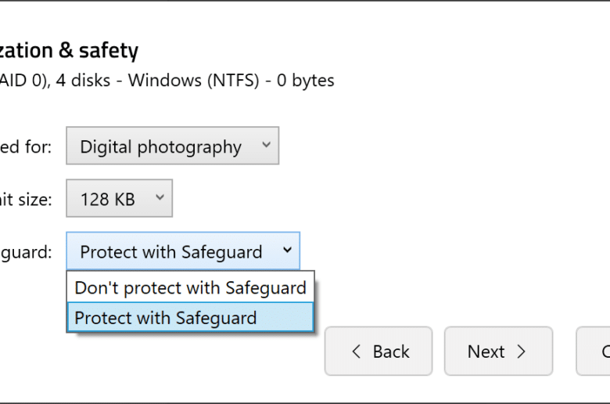Open the Digital photography combo box

pos(172,146)
